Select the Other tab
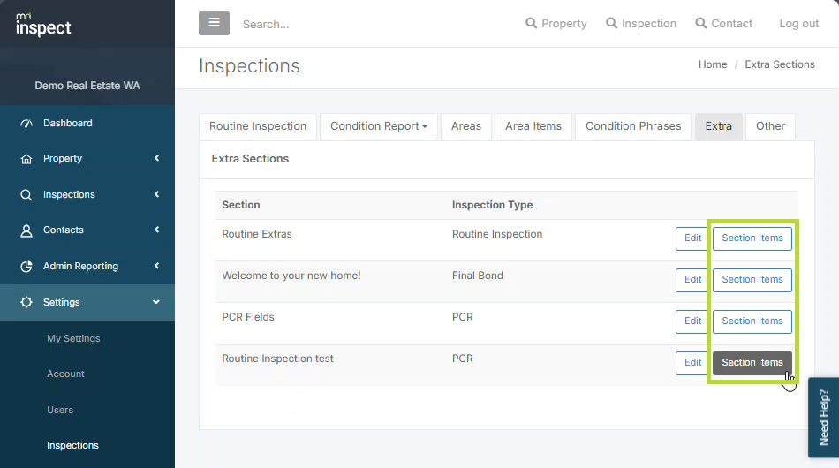 pos(770,126)
